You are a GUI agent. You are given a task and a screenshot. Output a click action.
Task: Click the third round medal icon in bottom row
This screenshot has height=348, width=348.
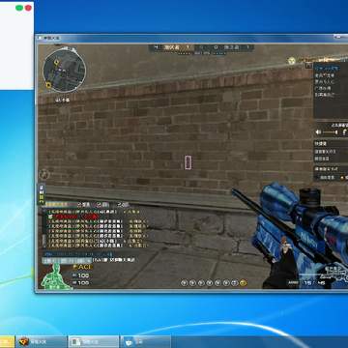coord(201,283)
